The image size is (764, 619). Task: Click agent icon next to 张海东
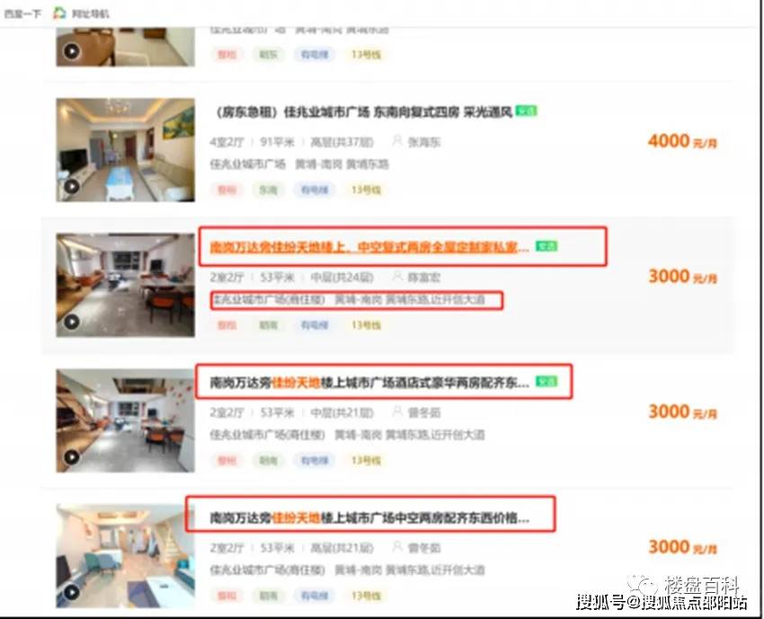coord(397,141)
